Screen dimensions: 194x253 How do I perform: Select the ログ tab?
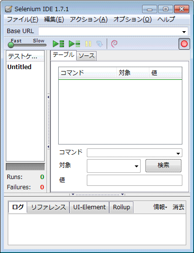tap(17, 207)
